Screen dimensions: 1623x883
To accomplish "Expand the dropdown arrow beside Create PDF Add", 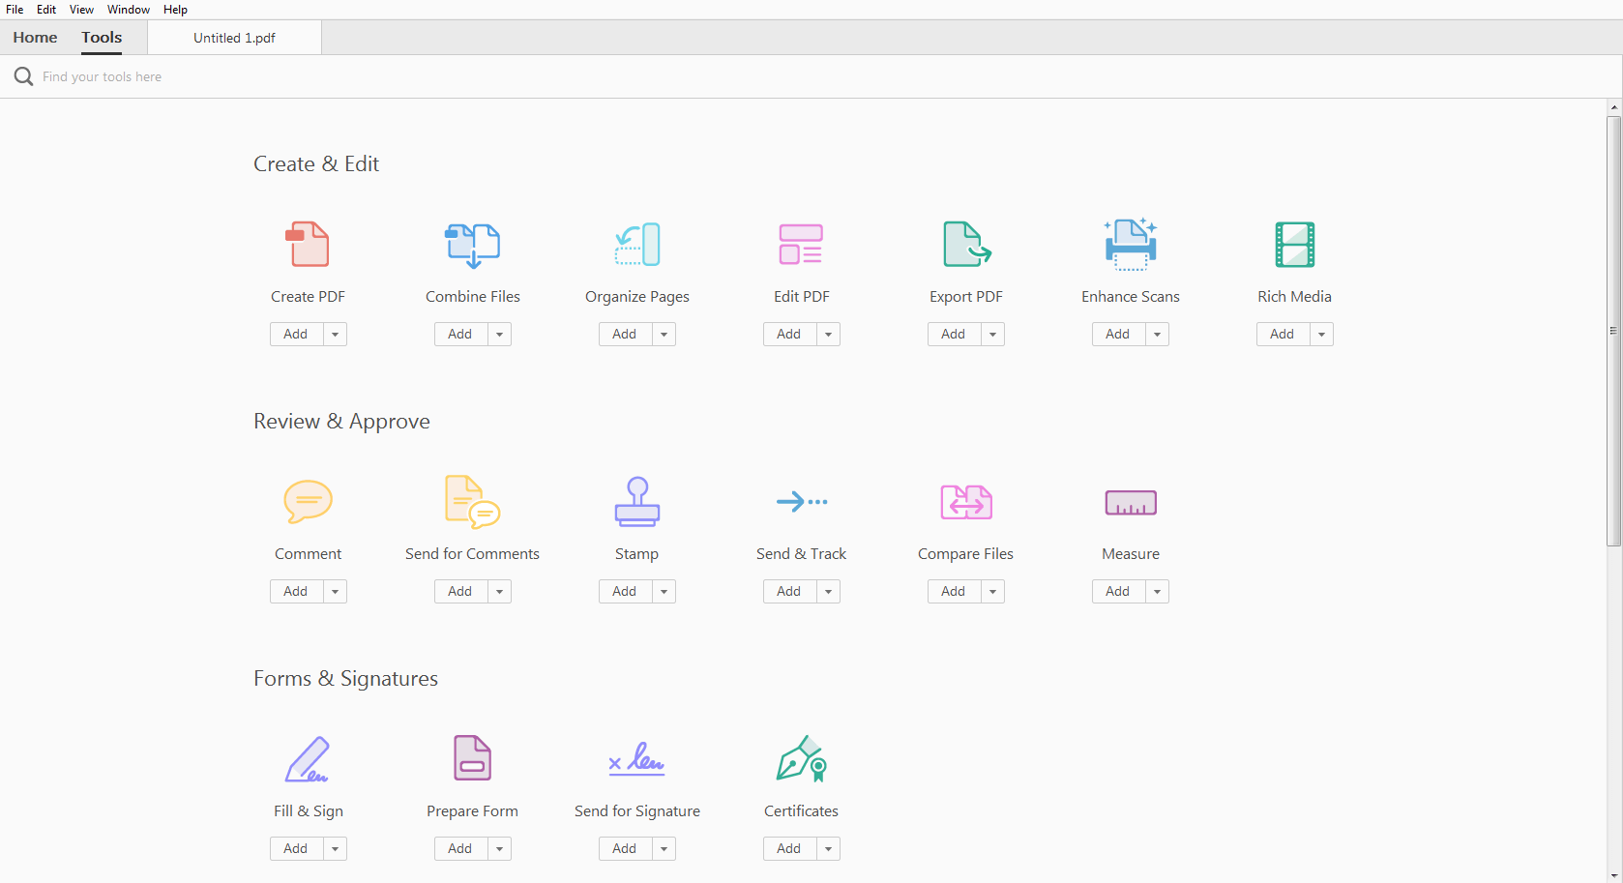I will pyautogui.click(x=335, y=334).
